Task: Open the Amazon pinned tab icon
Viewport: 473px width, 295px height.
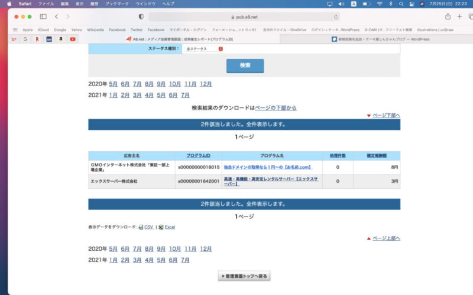Action: (x=61, y=39)
